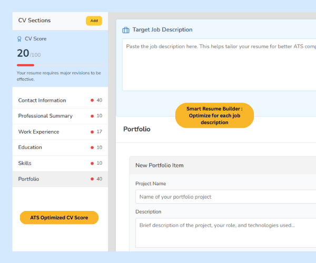Click the CV Score medal icon
Image resolution: width=316 pixels, height=263 pixels.
[x=19, y=38]
